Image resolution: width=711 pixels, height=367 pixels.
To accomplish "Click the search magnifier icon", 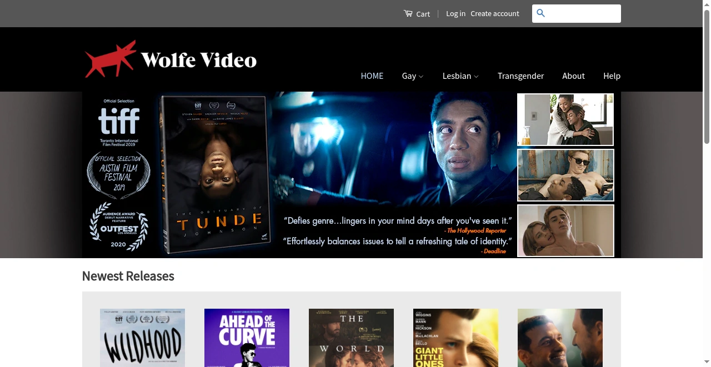I will 540,13.
